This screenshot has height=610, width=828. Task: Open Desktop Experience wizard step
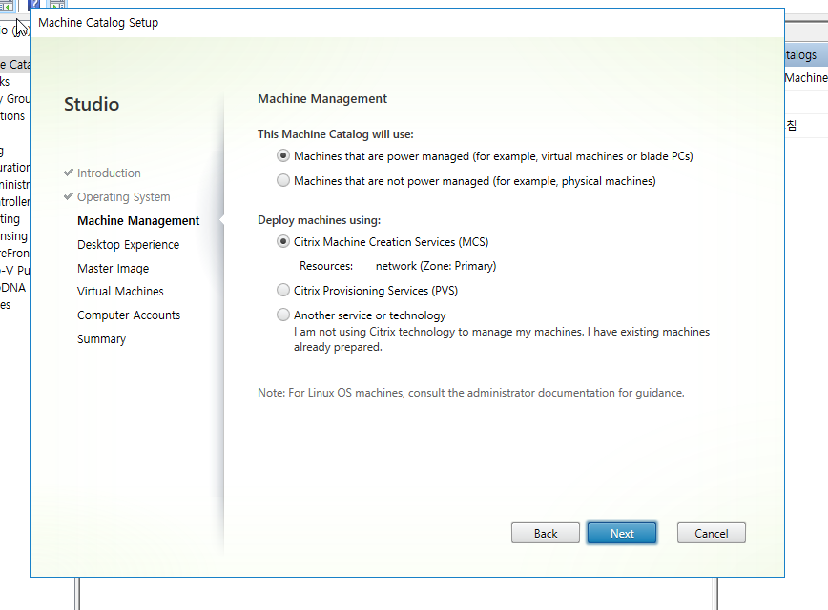click(129, 244)
